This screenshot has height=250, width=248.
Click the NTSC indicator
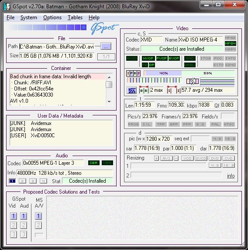pyautogui.click(x=229, y=124)
